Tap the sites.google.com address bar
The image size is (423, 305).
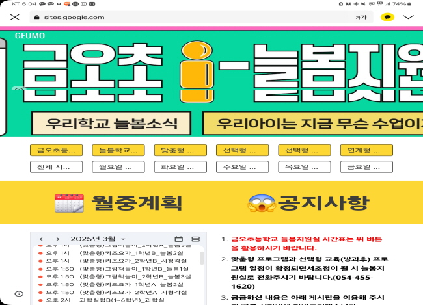[x=189, y=17]
